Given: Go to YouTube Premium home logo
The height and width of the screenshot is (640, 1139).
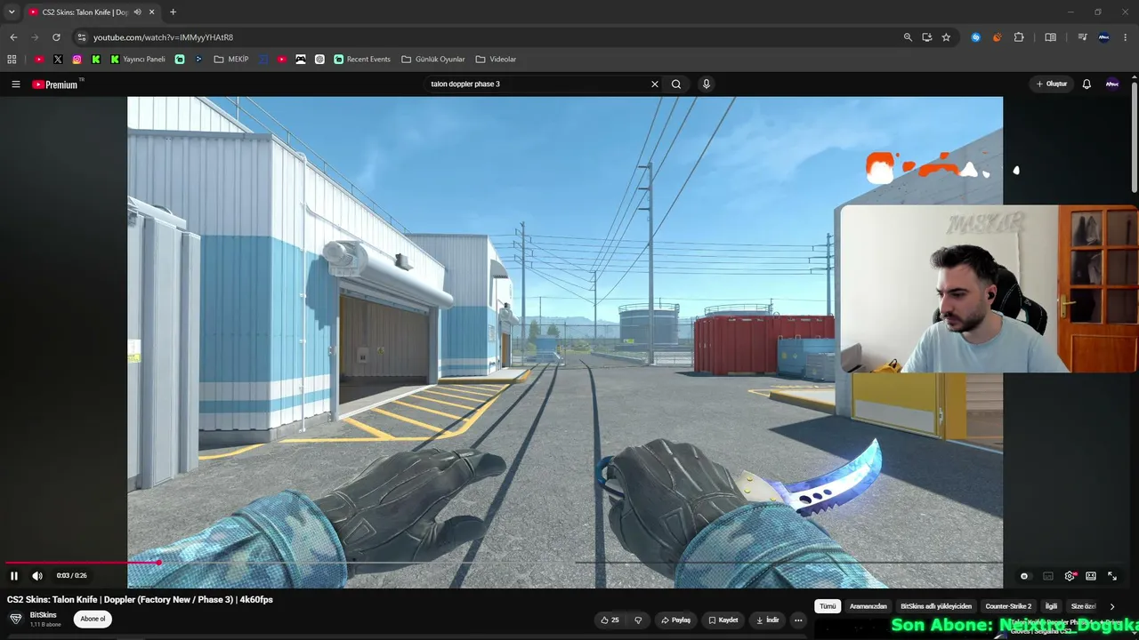Looking at the screenshot, I should point(55,84).
